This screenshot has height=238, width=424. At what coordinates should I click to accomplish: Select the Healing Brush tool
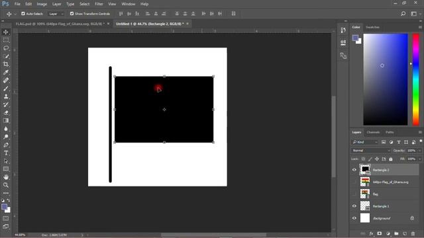(x=6, y=81)
